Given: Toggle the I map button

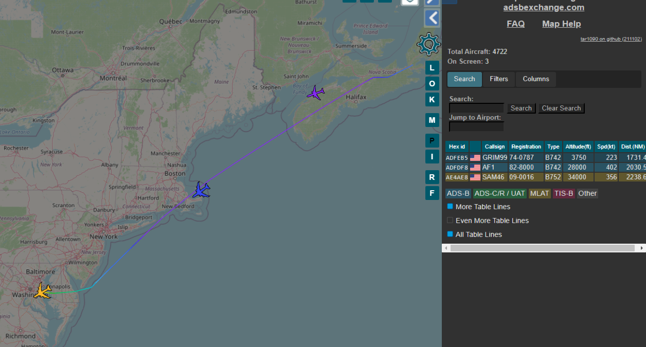Looking at the screenshot, I should pyautogui.click(x=432, y=157).
